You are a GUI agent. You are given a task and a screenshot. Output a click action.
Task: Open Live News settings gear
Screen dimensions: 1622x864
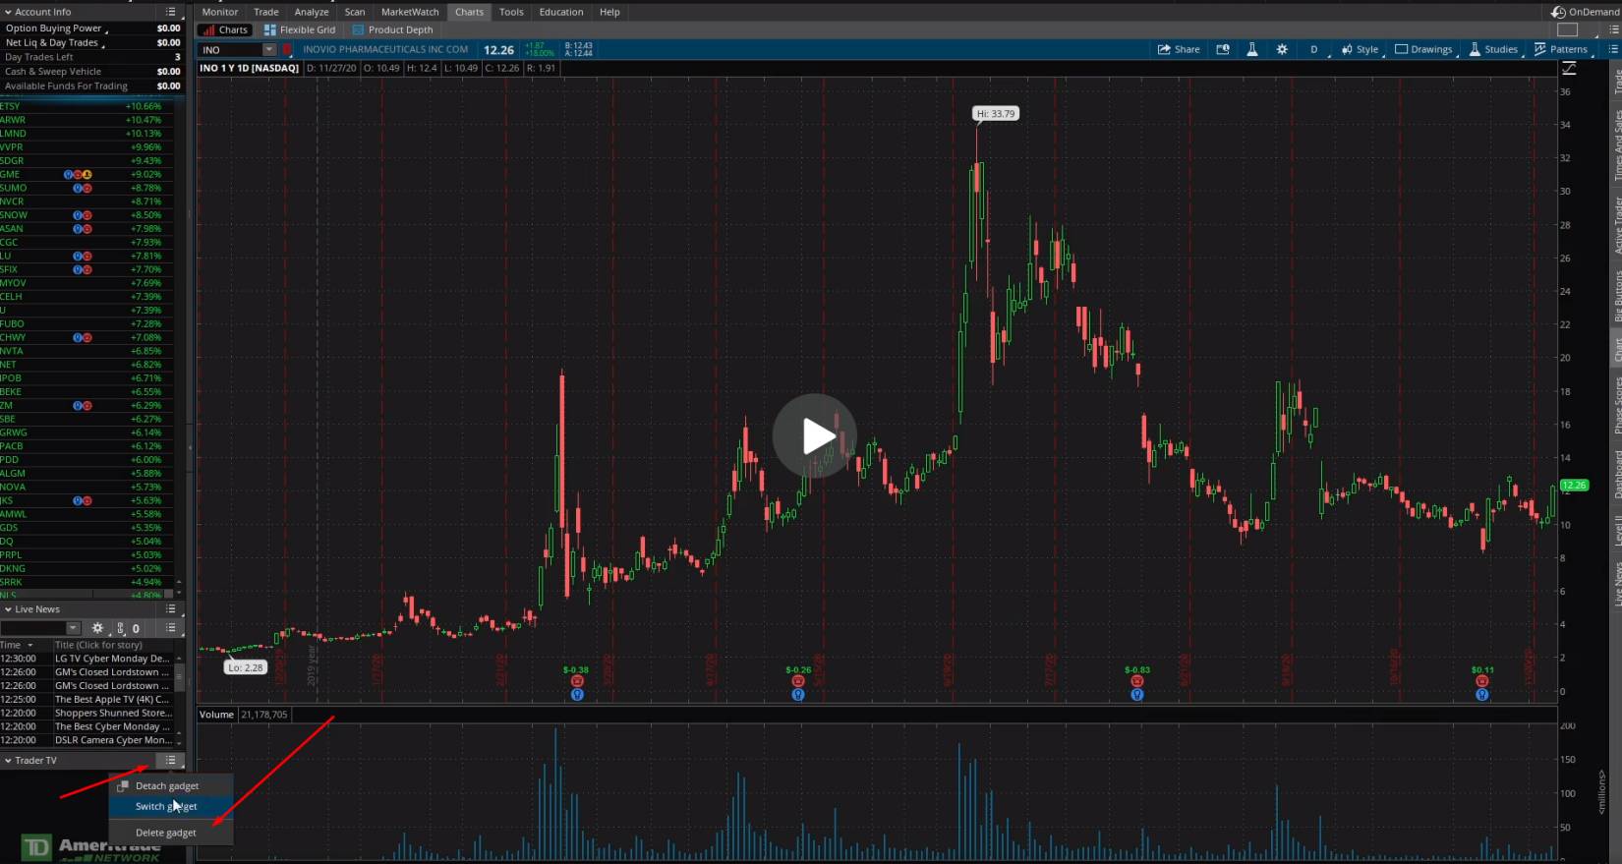click(97, 628)
